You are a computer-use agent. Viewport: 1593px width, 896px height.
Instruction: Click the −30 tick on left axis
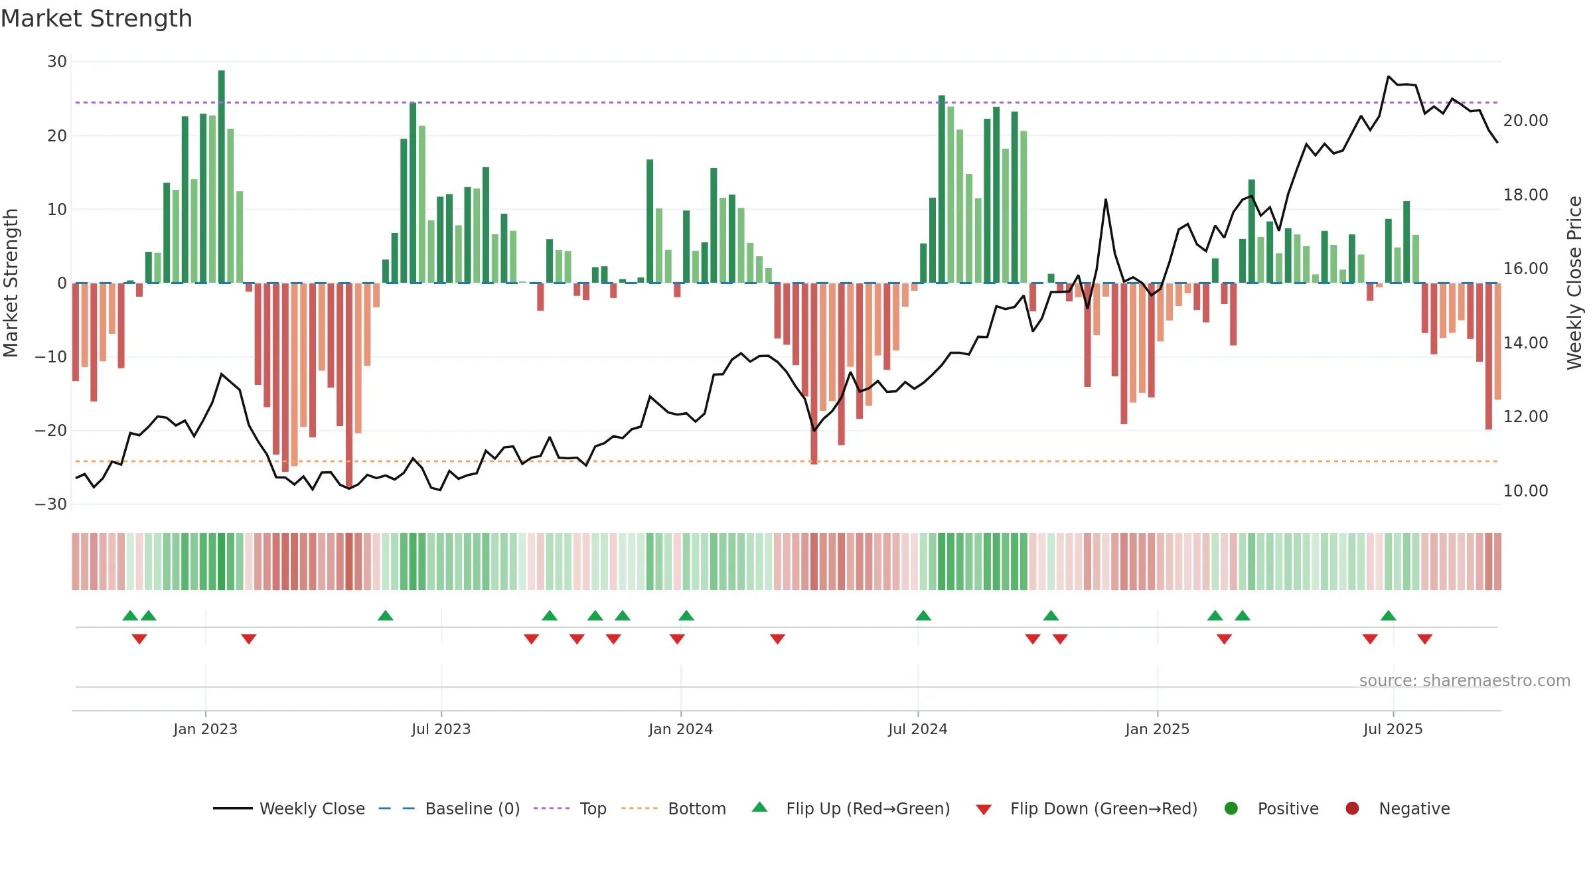pyautogui.click(x=51, y=504)
